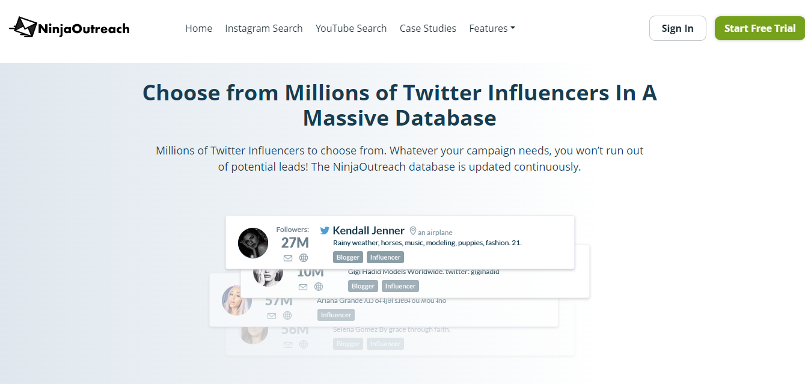This screenshot has height=384, width=805.
Task: Expand the Features dropdown menu
Action: point(492,28)
